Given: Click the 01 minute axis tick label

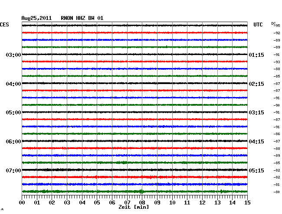Looking at the screenshot, I should coord(37,203).
